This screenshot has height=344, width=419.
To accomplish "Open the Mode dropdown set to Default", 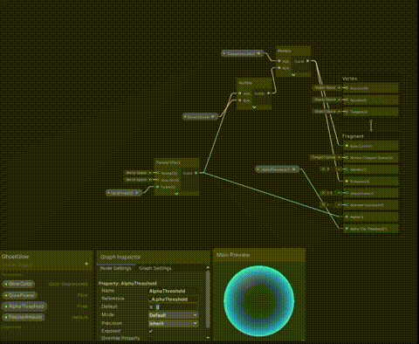I will 174,315.
